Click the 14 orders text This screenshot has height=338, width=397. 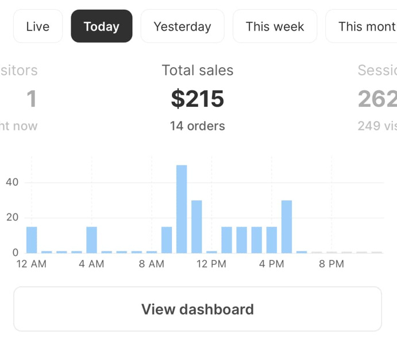click(198, 126)
